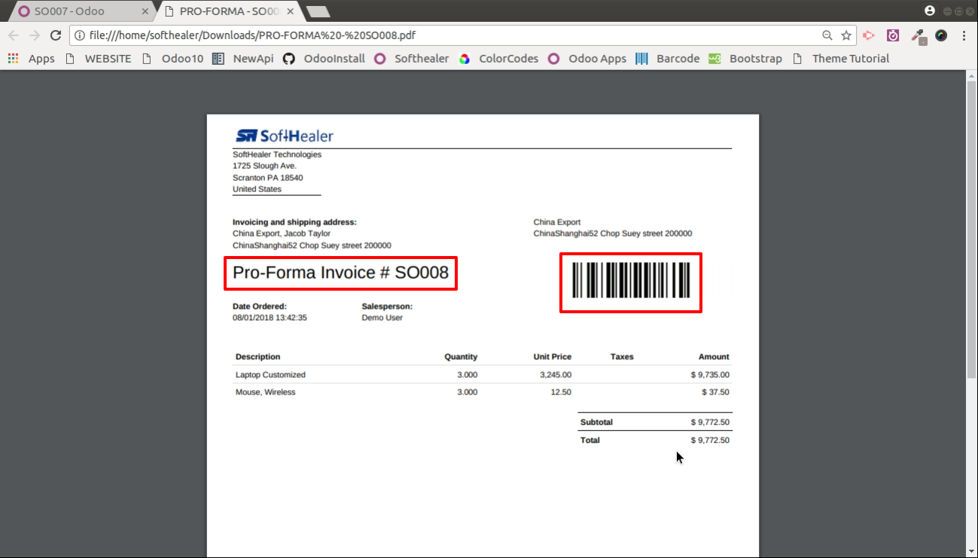Click the Chrome profile avatar icon

click(x=930, y=11)
